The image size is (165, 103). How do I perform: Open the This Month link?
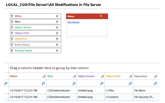pos(73,22)
